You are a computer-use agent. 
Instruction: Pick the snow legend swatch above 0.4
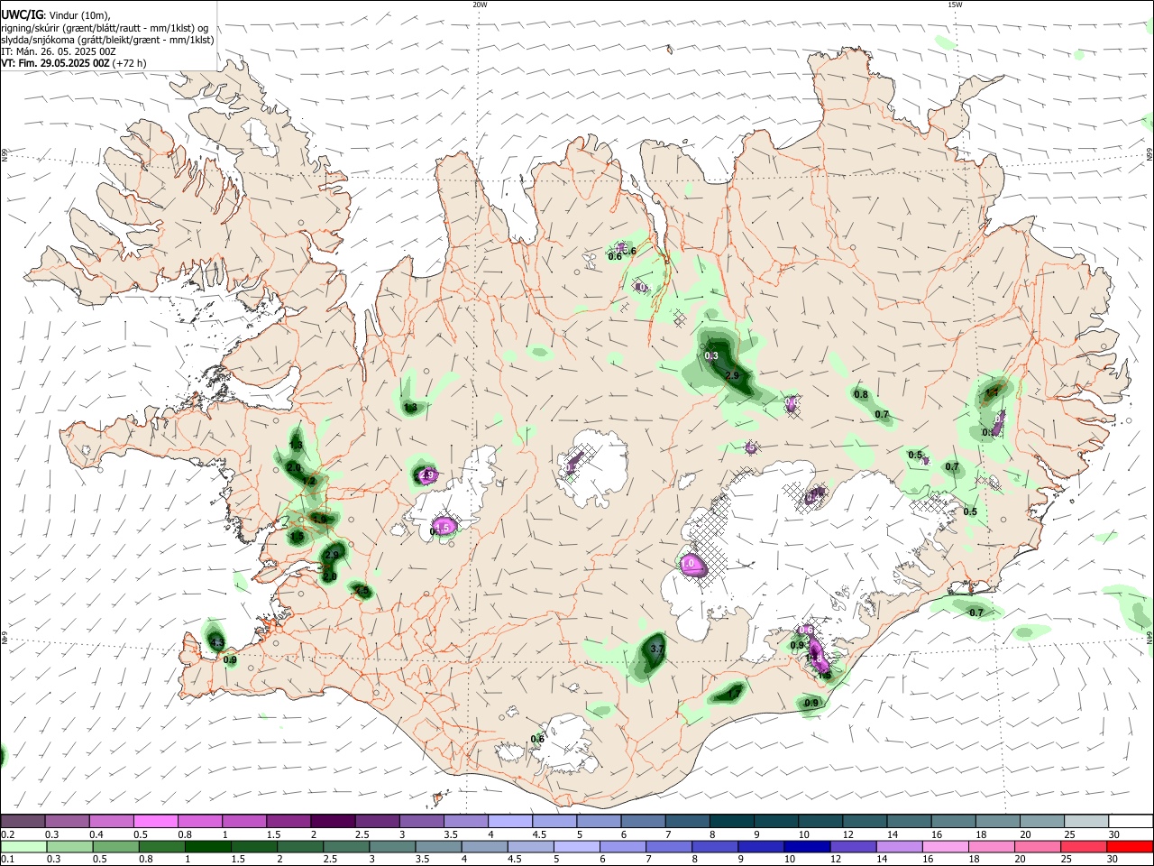111,821
